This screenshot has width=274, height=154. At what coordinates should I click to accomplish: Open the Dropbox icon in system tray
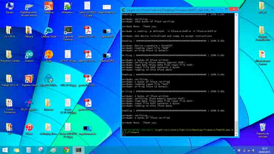(239, 150)
